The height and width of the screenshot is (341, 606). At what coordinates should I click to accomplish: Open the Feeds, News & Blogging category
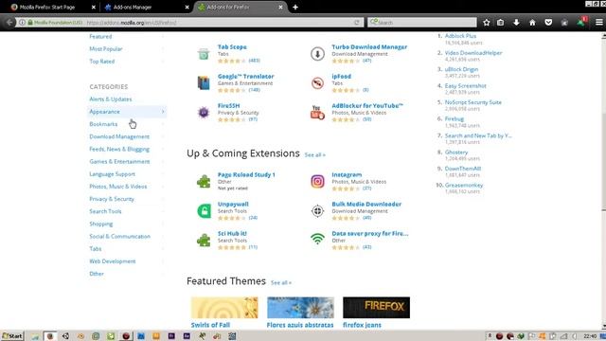click(x=119, y=149)
